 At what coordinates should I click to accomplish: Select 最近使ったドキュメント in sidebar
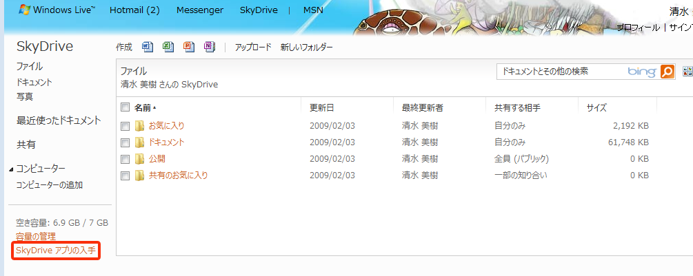pyautogui.click(x=59, y=120)
